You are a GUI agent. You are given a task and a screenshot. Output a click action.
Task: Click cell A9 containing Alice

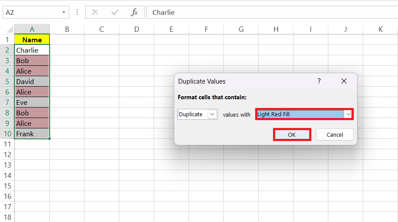pyautogui.click(x=32, y=123)
